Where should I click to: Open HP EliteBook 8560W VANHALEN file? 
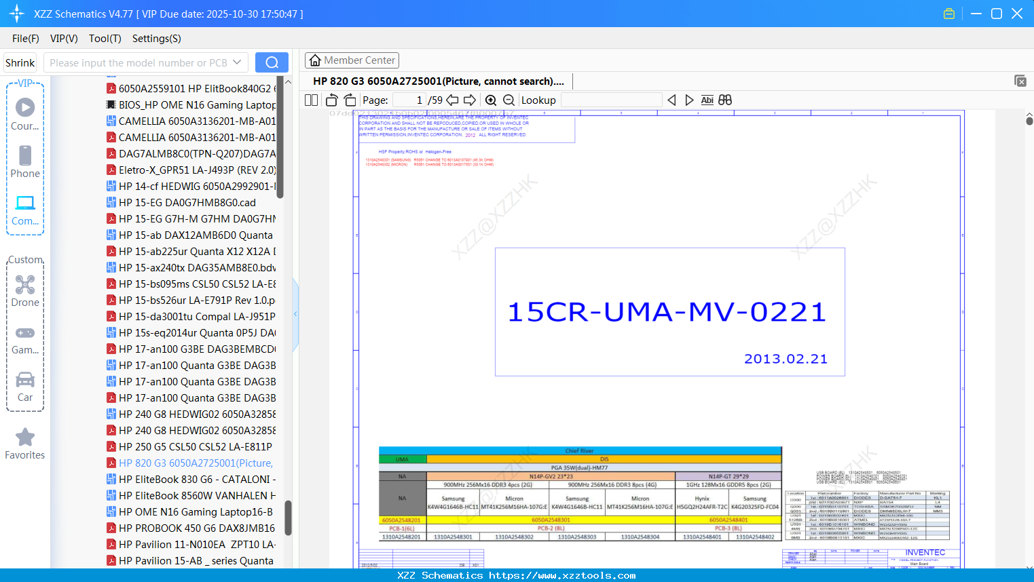pyautogui.click(x=191, y=495)
